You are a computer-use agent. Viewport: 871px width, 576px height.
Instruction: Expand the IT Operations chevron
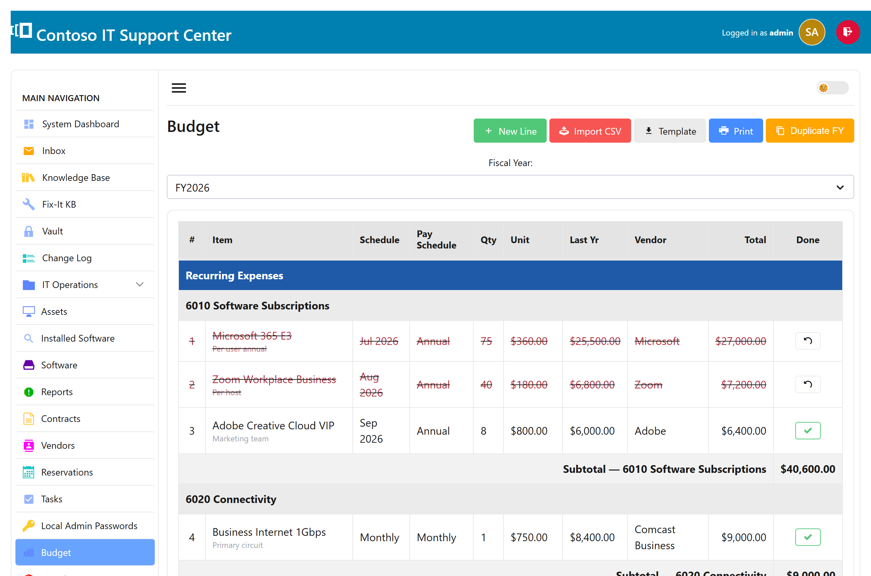pyautogui.click(x=140, y=285)
